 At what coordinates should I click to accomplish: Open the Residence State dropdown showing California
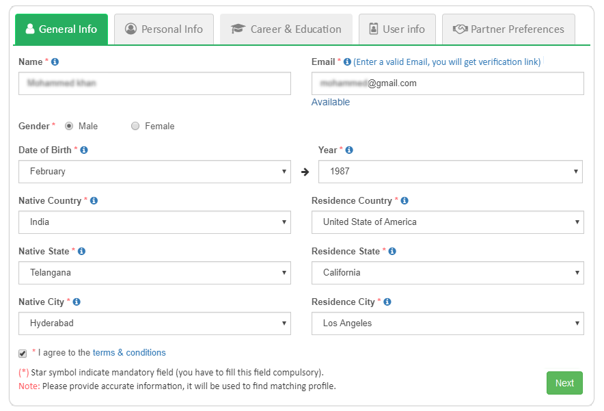pyautogui.click(x=448, y=273)
